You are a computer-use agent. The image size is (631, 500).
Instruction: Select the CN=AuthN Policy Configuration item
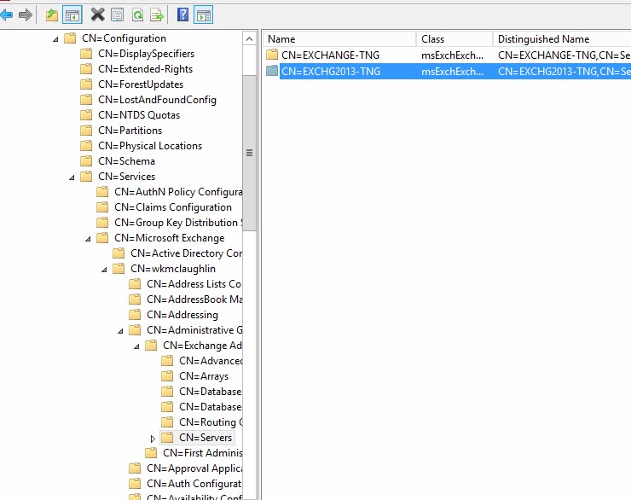pyautogui.click(x=178, y=192)
